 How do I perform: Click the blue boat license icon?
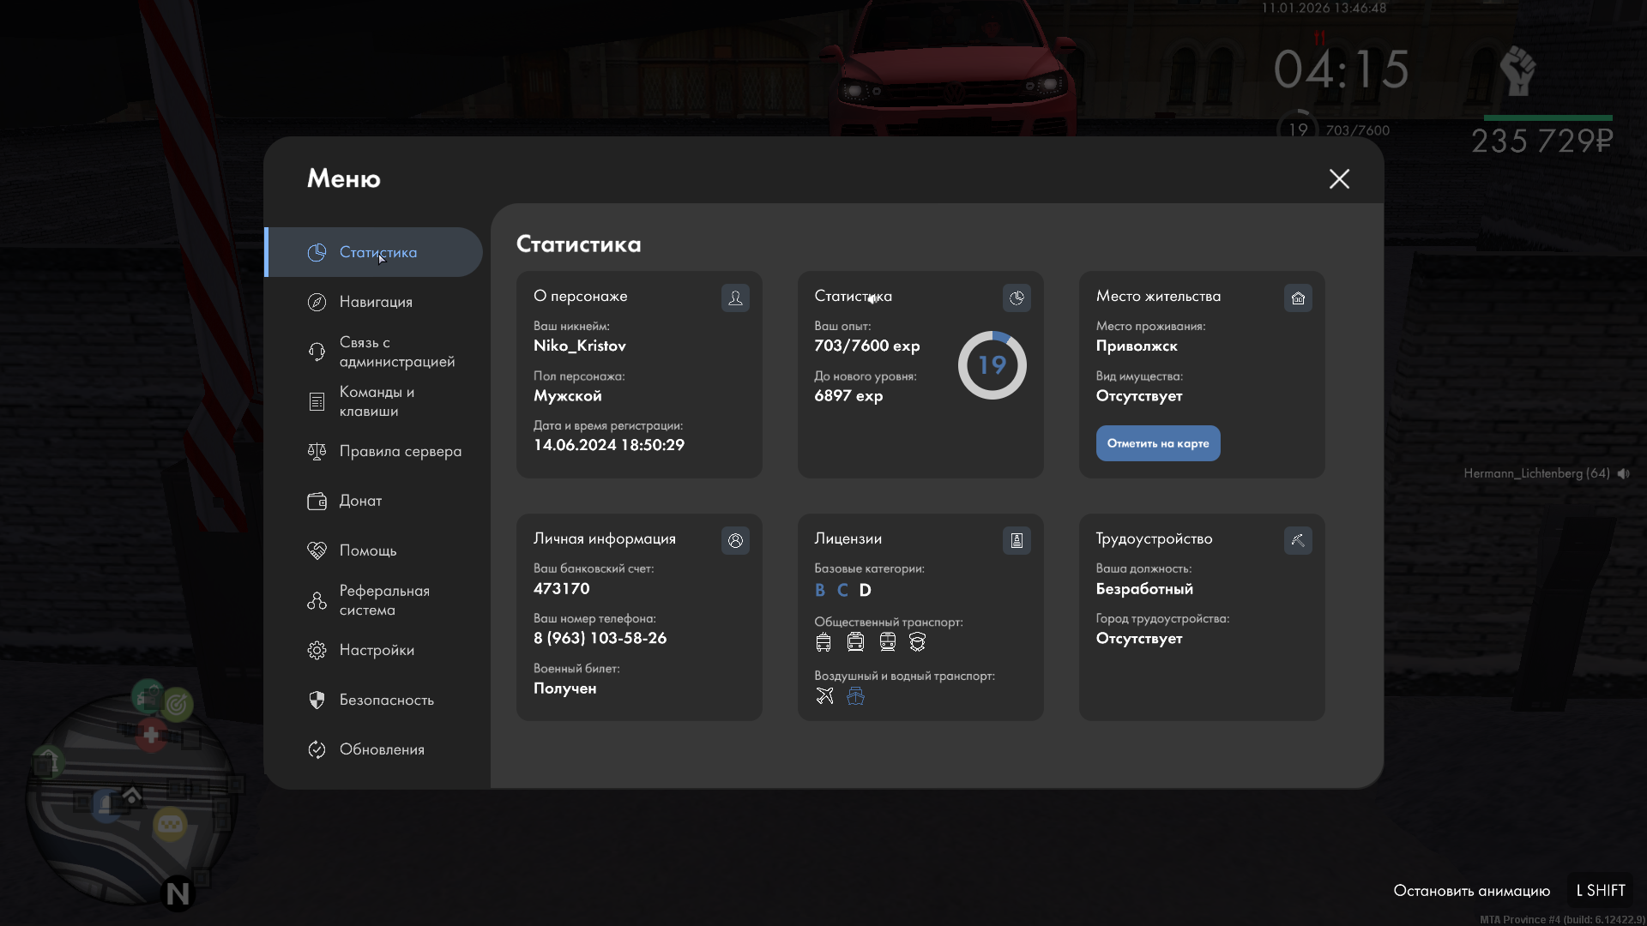coord(855,695)
